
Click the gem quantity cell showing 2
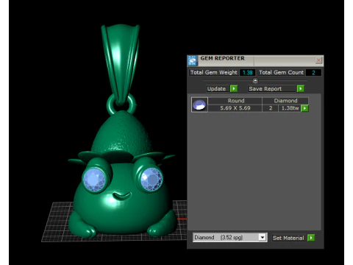point(271,108)
